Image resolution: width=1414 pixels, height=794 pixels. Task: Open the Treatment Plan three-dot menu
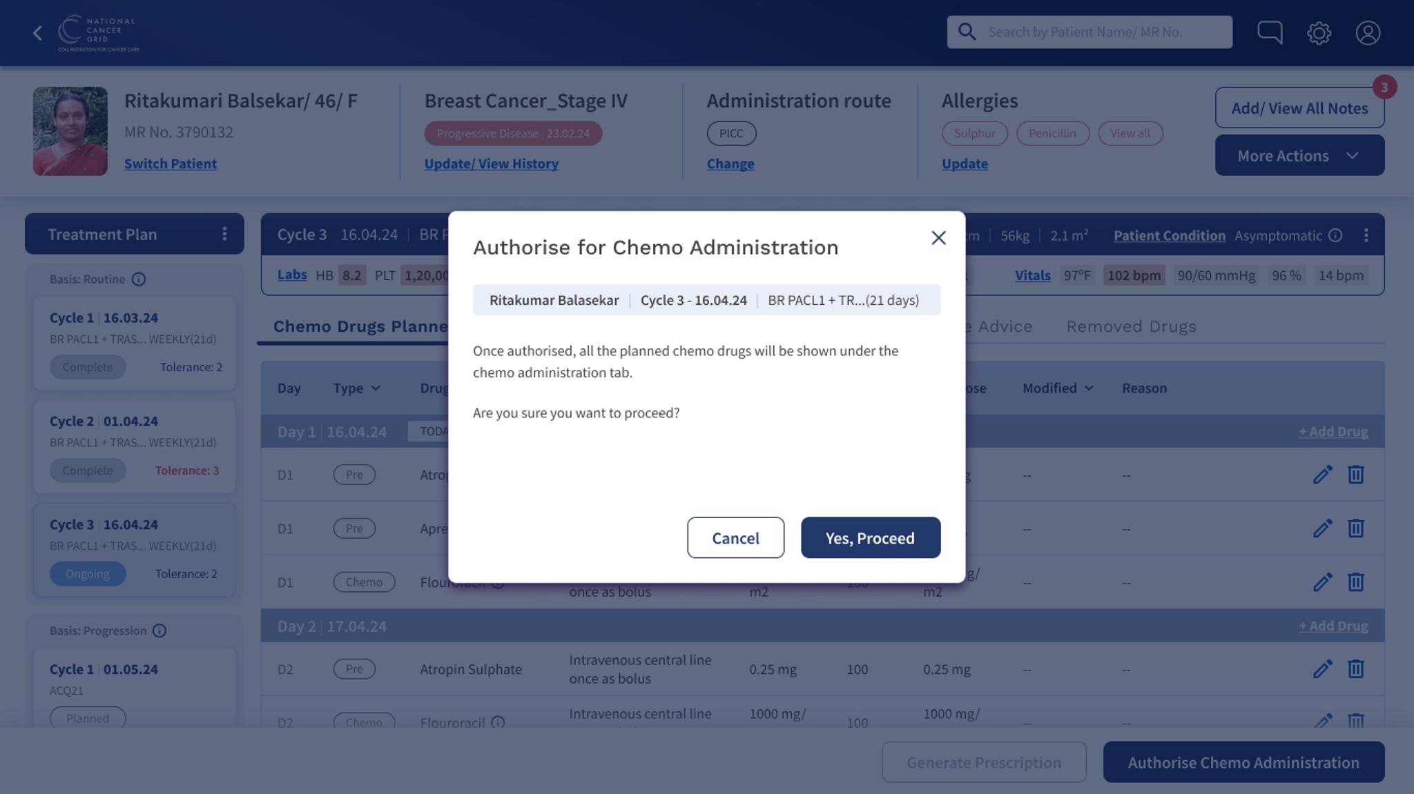coord(224,234)
